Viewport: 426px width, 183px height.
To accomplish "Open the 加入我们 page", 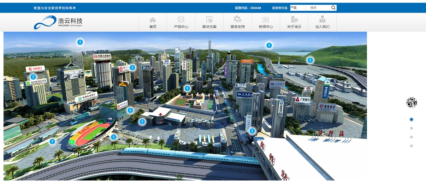I will (x=322, y=22).
